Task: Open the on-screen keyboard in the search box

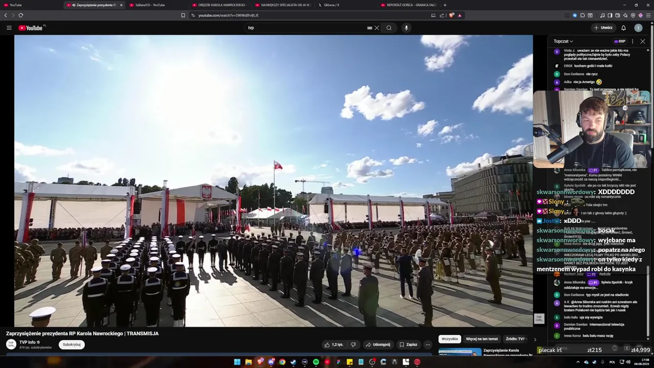Action: 369,28
